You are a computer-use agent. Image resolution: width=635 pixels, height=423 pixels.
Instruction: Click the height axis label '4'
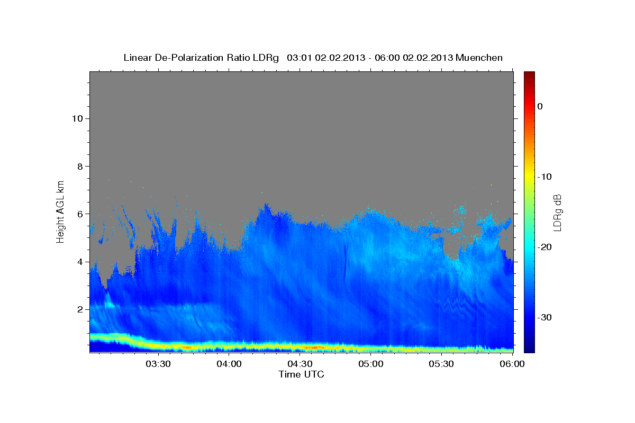point(80,262)
